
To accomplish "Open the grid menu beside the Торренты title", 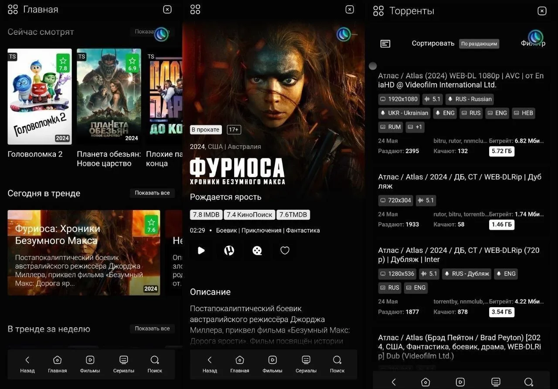I will click(378, 11).
